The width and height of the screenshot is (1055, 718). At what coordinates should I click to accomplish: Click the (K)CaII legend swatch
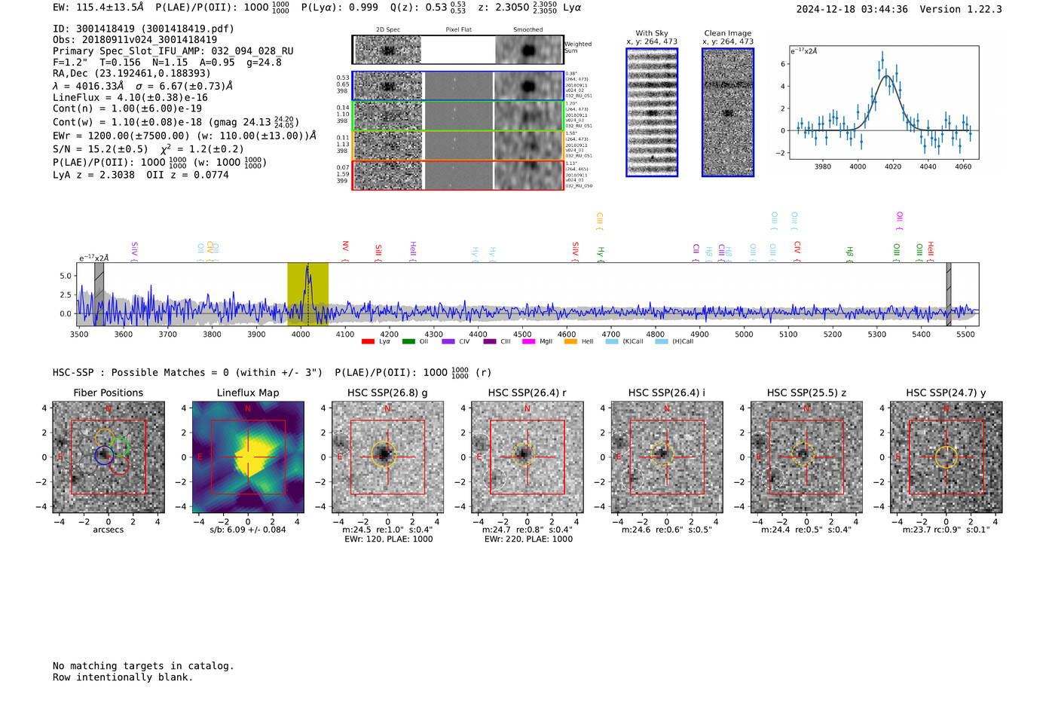612,342
